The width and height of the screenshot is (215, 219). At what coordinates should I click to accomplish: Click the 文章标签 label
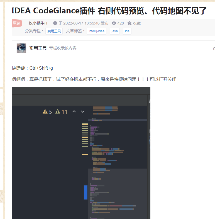75,31
